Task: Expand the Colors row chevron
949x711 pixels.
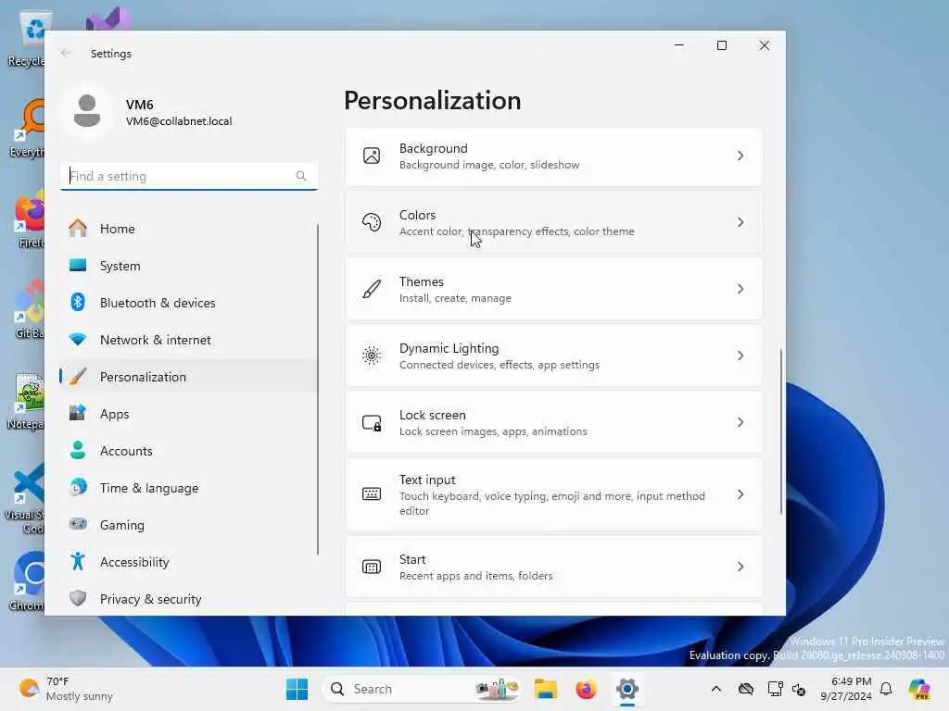Action: pyautogui.click(x=740, y=222)
